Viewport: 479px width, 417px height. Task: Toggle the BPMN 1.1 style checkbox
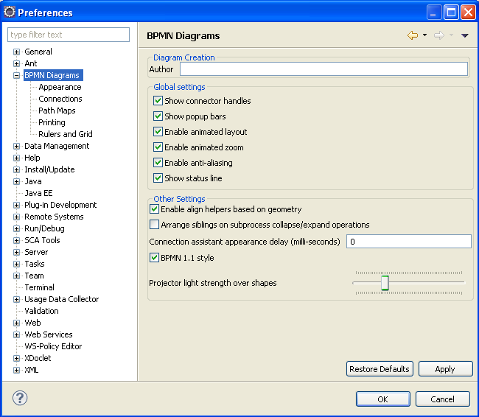(x=154, y=258)
